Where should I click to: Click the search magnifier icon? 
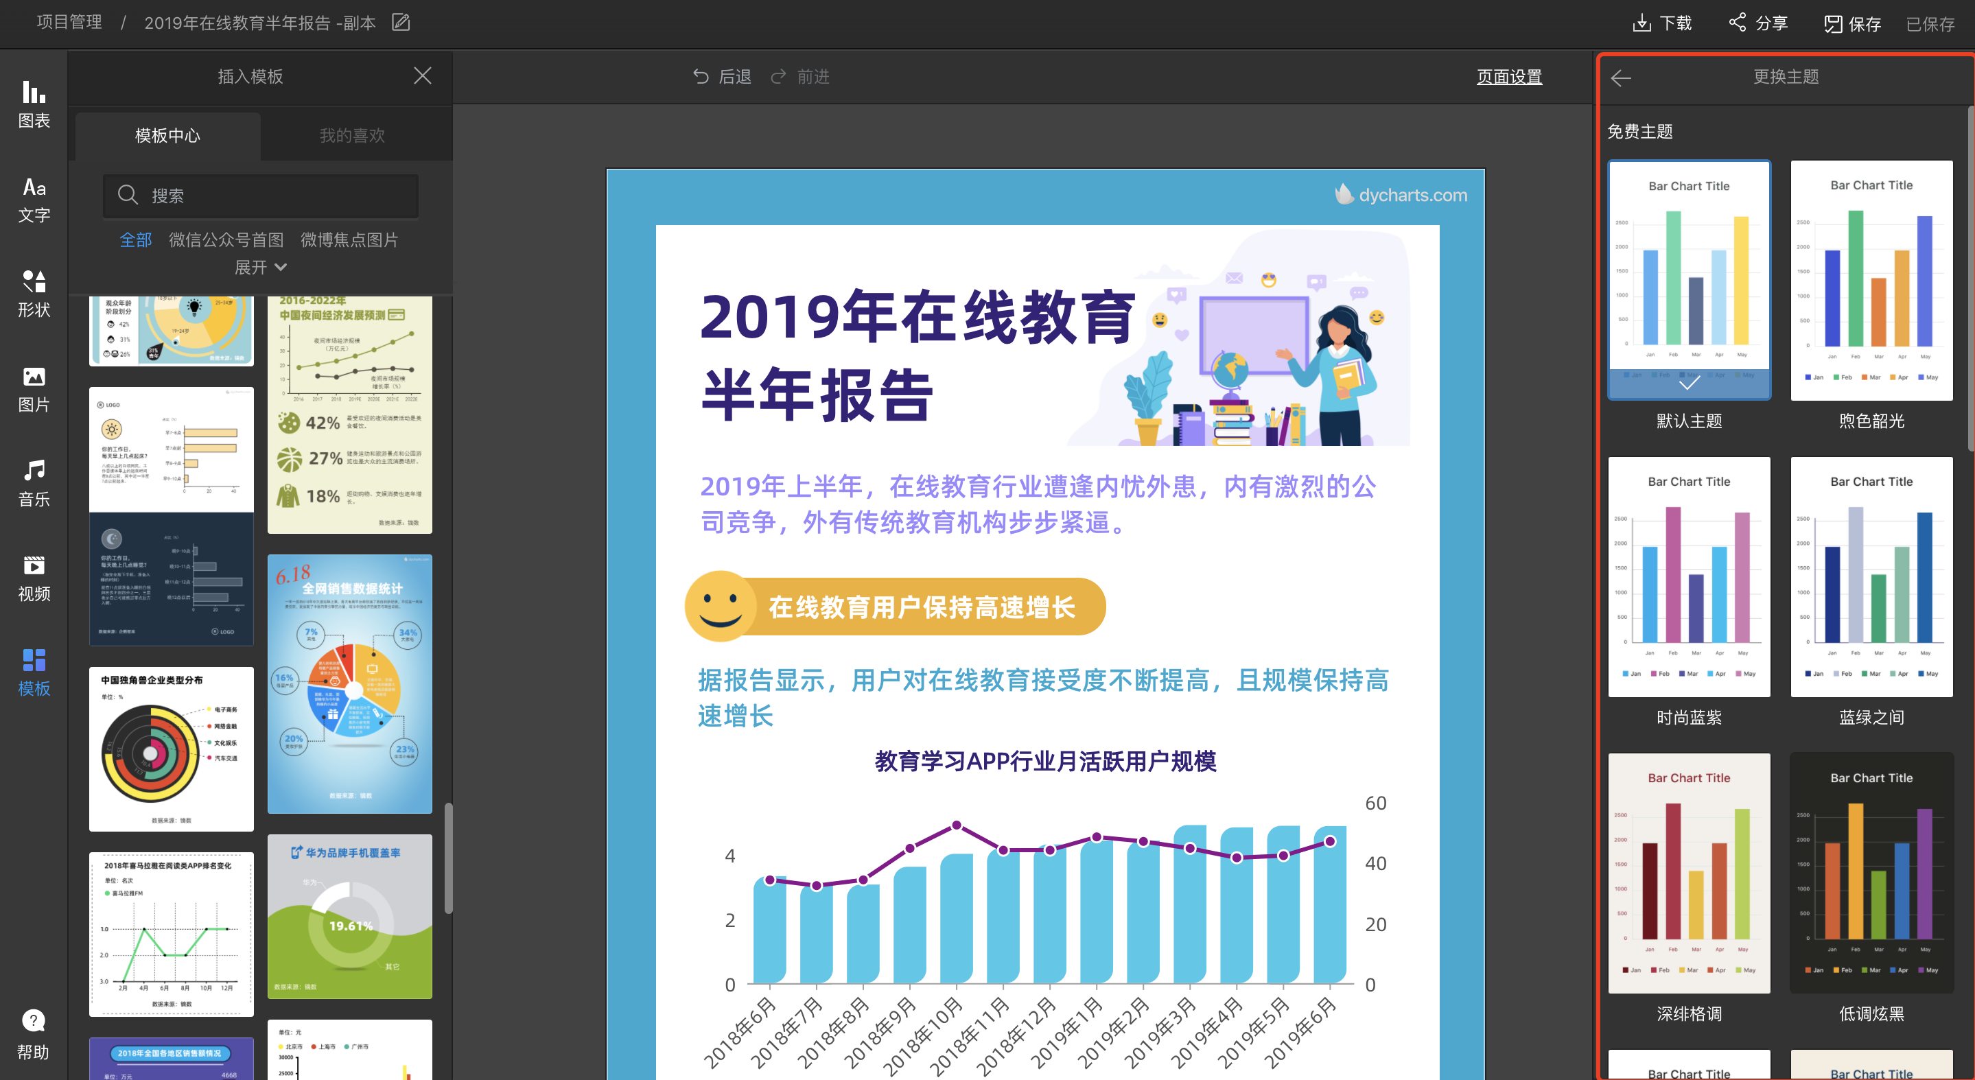pyautogui.click(x=127, y=196)
